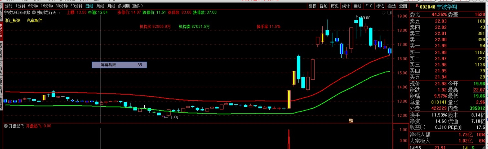Viewport: 488px width, 149px height.
Task: Click the 标记 mark button
Action: pyautogui.click(x=380, y=6)
